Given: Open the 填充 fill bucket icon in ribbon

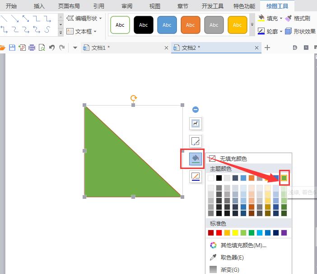Looking at the screenshot, I should 261,18.
